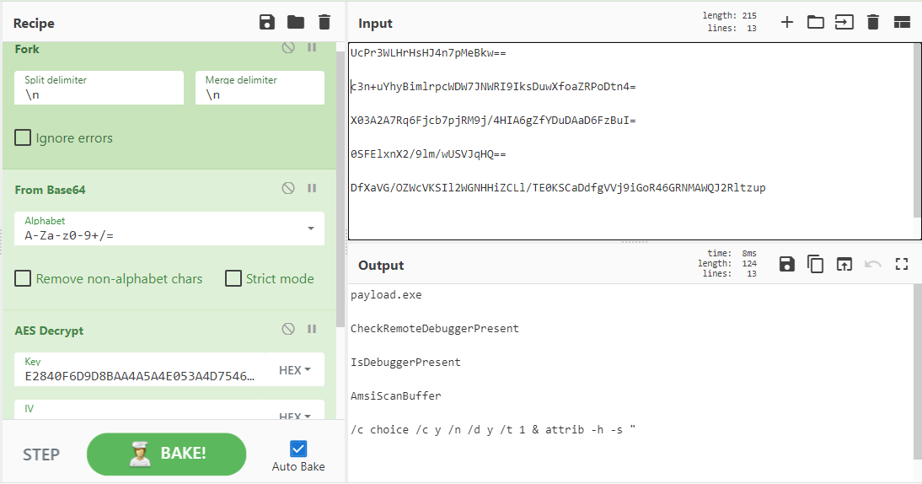This screenshot has height=484, width=922.
Task: Uncheck the Auto Bake checkbox
Action: click(x=298, y=449)
